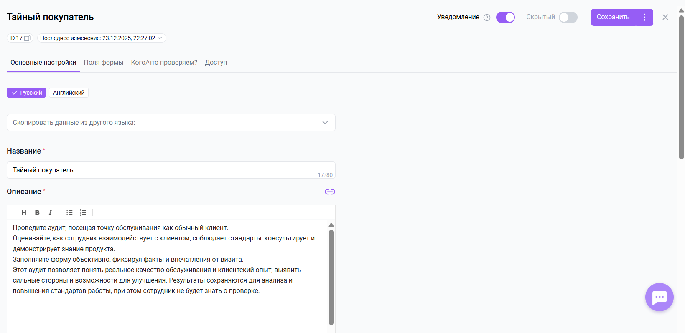Click the Heading format icon

click(x=24, y=213)
